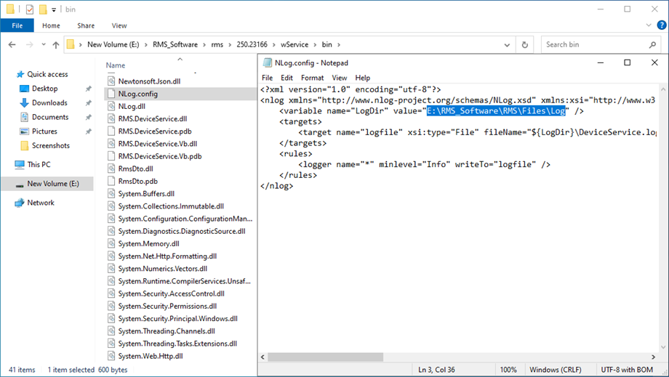
Task: Select System.Diagnostics.DiagnosticSource.dll file
Action: tap(182, 231)
